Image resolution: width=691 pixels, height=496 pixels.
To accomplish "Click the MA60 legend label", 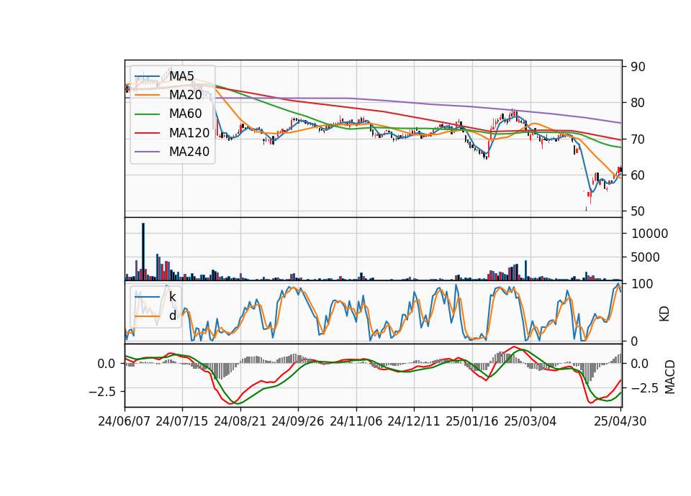I will 185,114.
